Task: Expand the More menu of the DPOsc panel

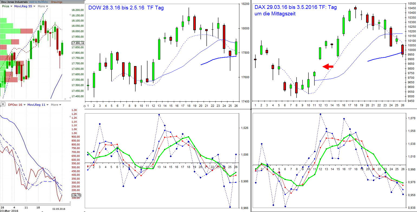Action: [54, 105]
